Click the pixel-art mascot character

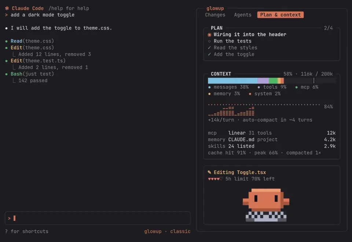[x=266, y=205]
